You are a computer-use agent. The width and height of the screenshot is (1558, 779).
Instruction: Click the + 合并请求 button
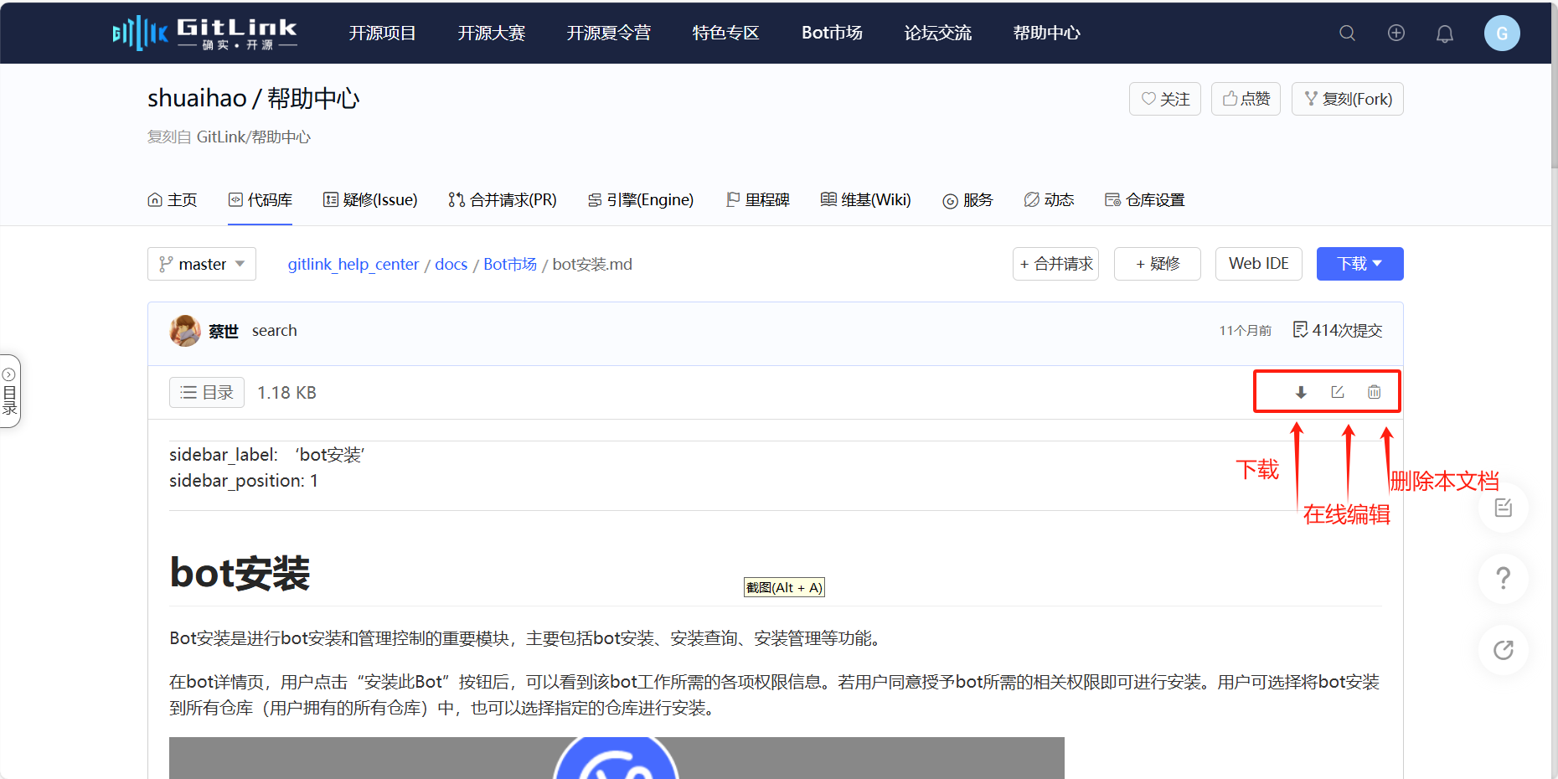[x=1055, y=264]
